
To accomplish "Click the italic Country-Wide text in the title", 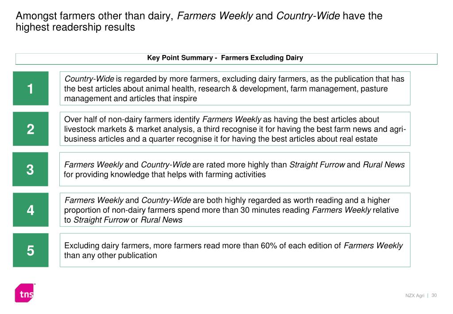I will (308, 16).
